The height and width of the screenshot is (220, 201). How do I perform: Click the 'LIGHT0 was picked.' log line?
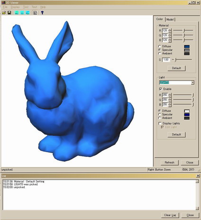tap(20, 184)
